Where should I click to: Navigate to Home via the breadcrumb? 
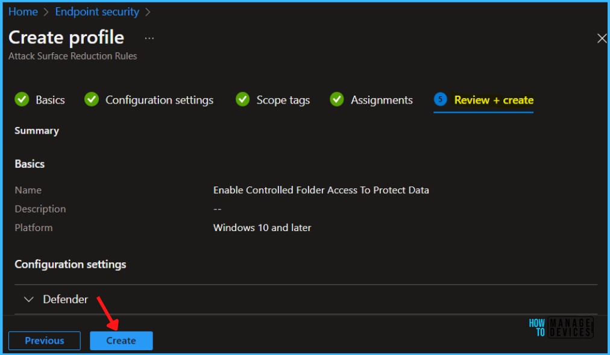(23, 11)
